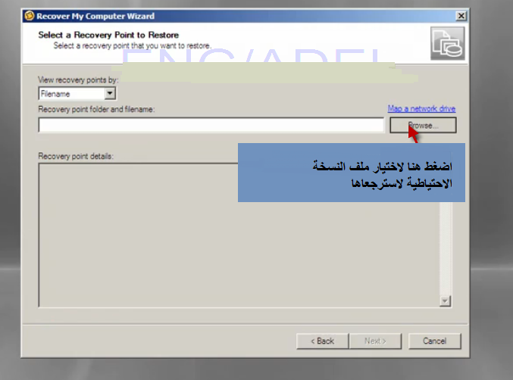Go to previous step with Back button

point(322,341)
